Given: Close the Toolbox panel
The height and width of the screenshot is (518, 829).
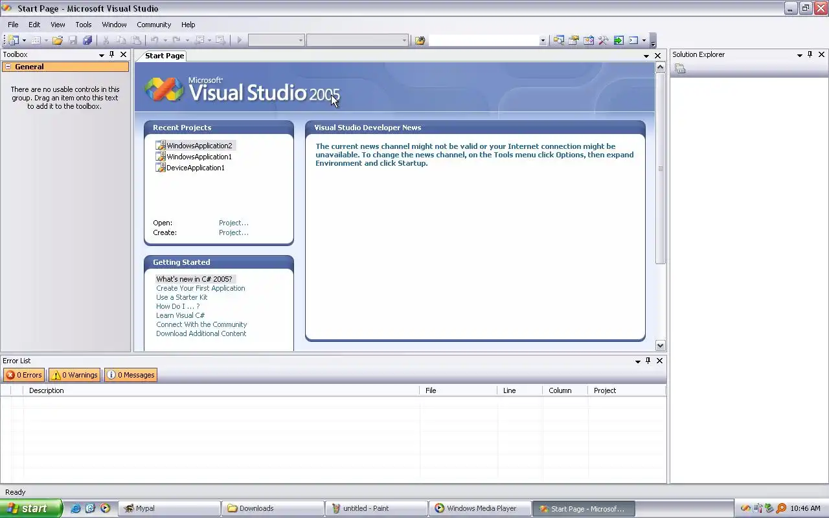Looking at the screenshot, I should pos(123,54).
